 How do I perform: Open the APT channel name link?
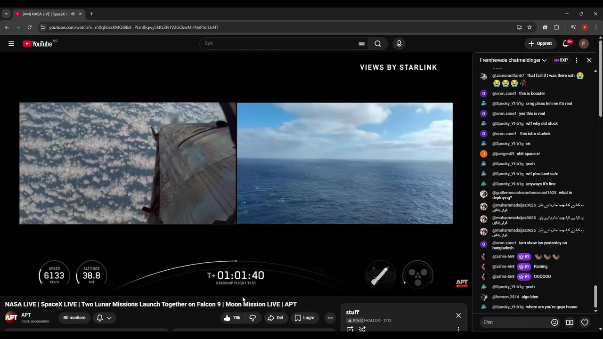pos(26,315)
